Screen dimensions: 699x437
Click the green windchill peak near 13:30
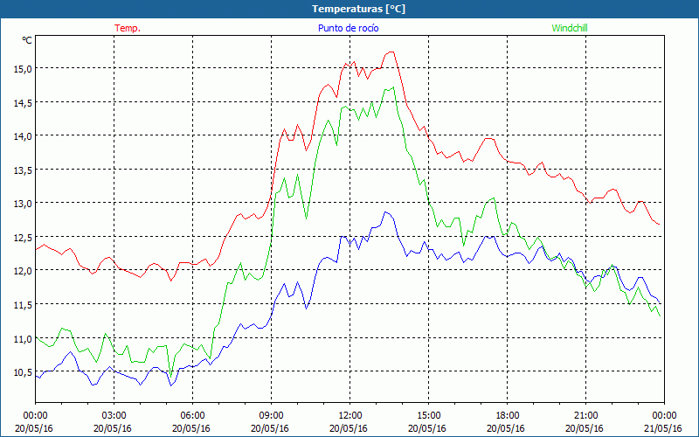tap(393, 87)
